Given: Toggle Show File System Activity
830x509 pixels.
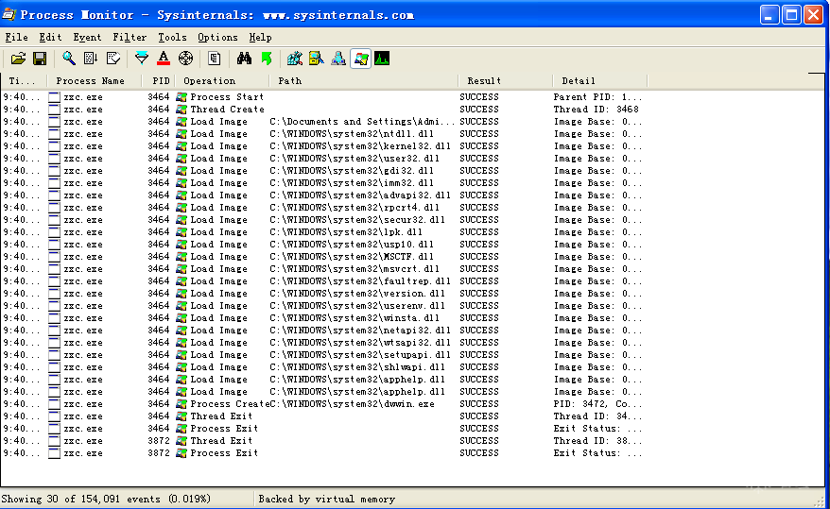Looking at the screenshot, I should pos(317,59).
